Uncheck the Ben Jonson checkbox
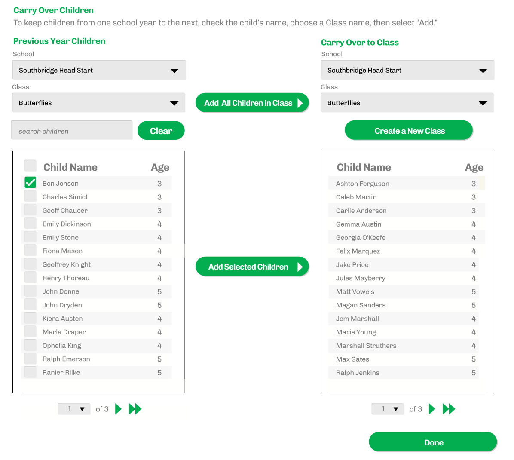Screen dimensions: 514x460 pyautogui.click(x=31, y=183)
